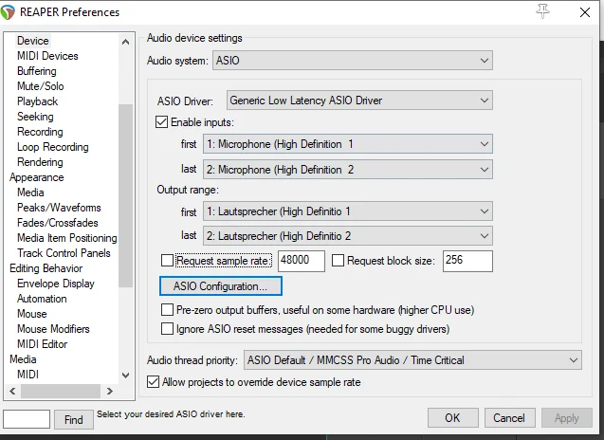
Task: Click the down arrow of the tree scrollbar
Action: 126,376
